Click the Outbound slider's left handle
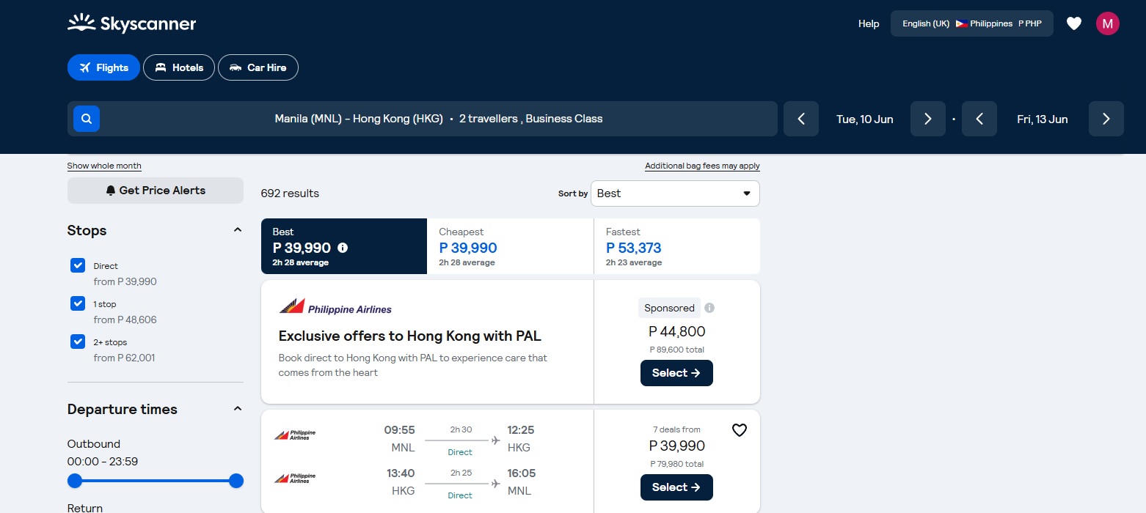Viewport: 1146px width, 513px height. pos(75,481)
